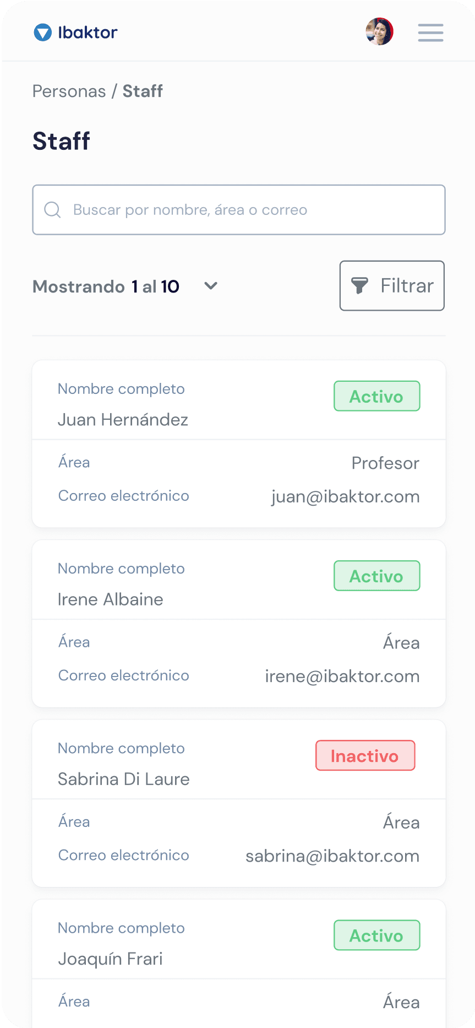Screen dimensions: 475x1028
Task: Click Juan Hernández's Activo status badge
Action: (376, 396)
